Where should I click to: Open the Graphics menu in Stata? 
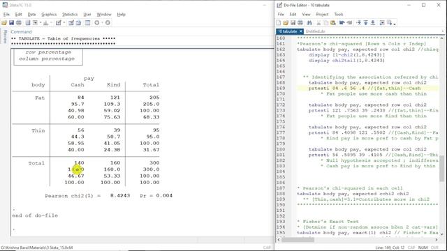(49, 14)
